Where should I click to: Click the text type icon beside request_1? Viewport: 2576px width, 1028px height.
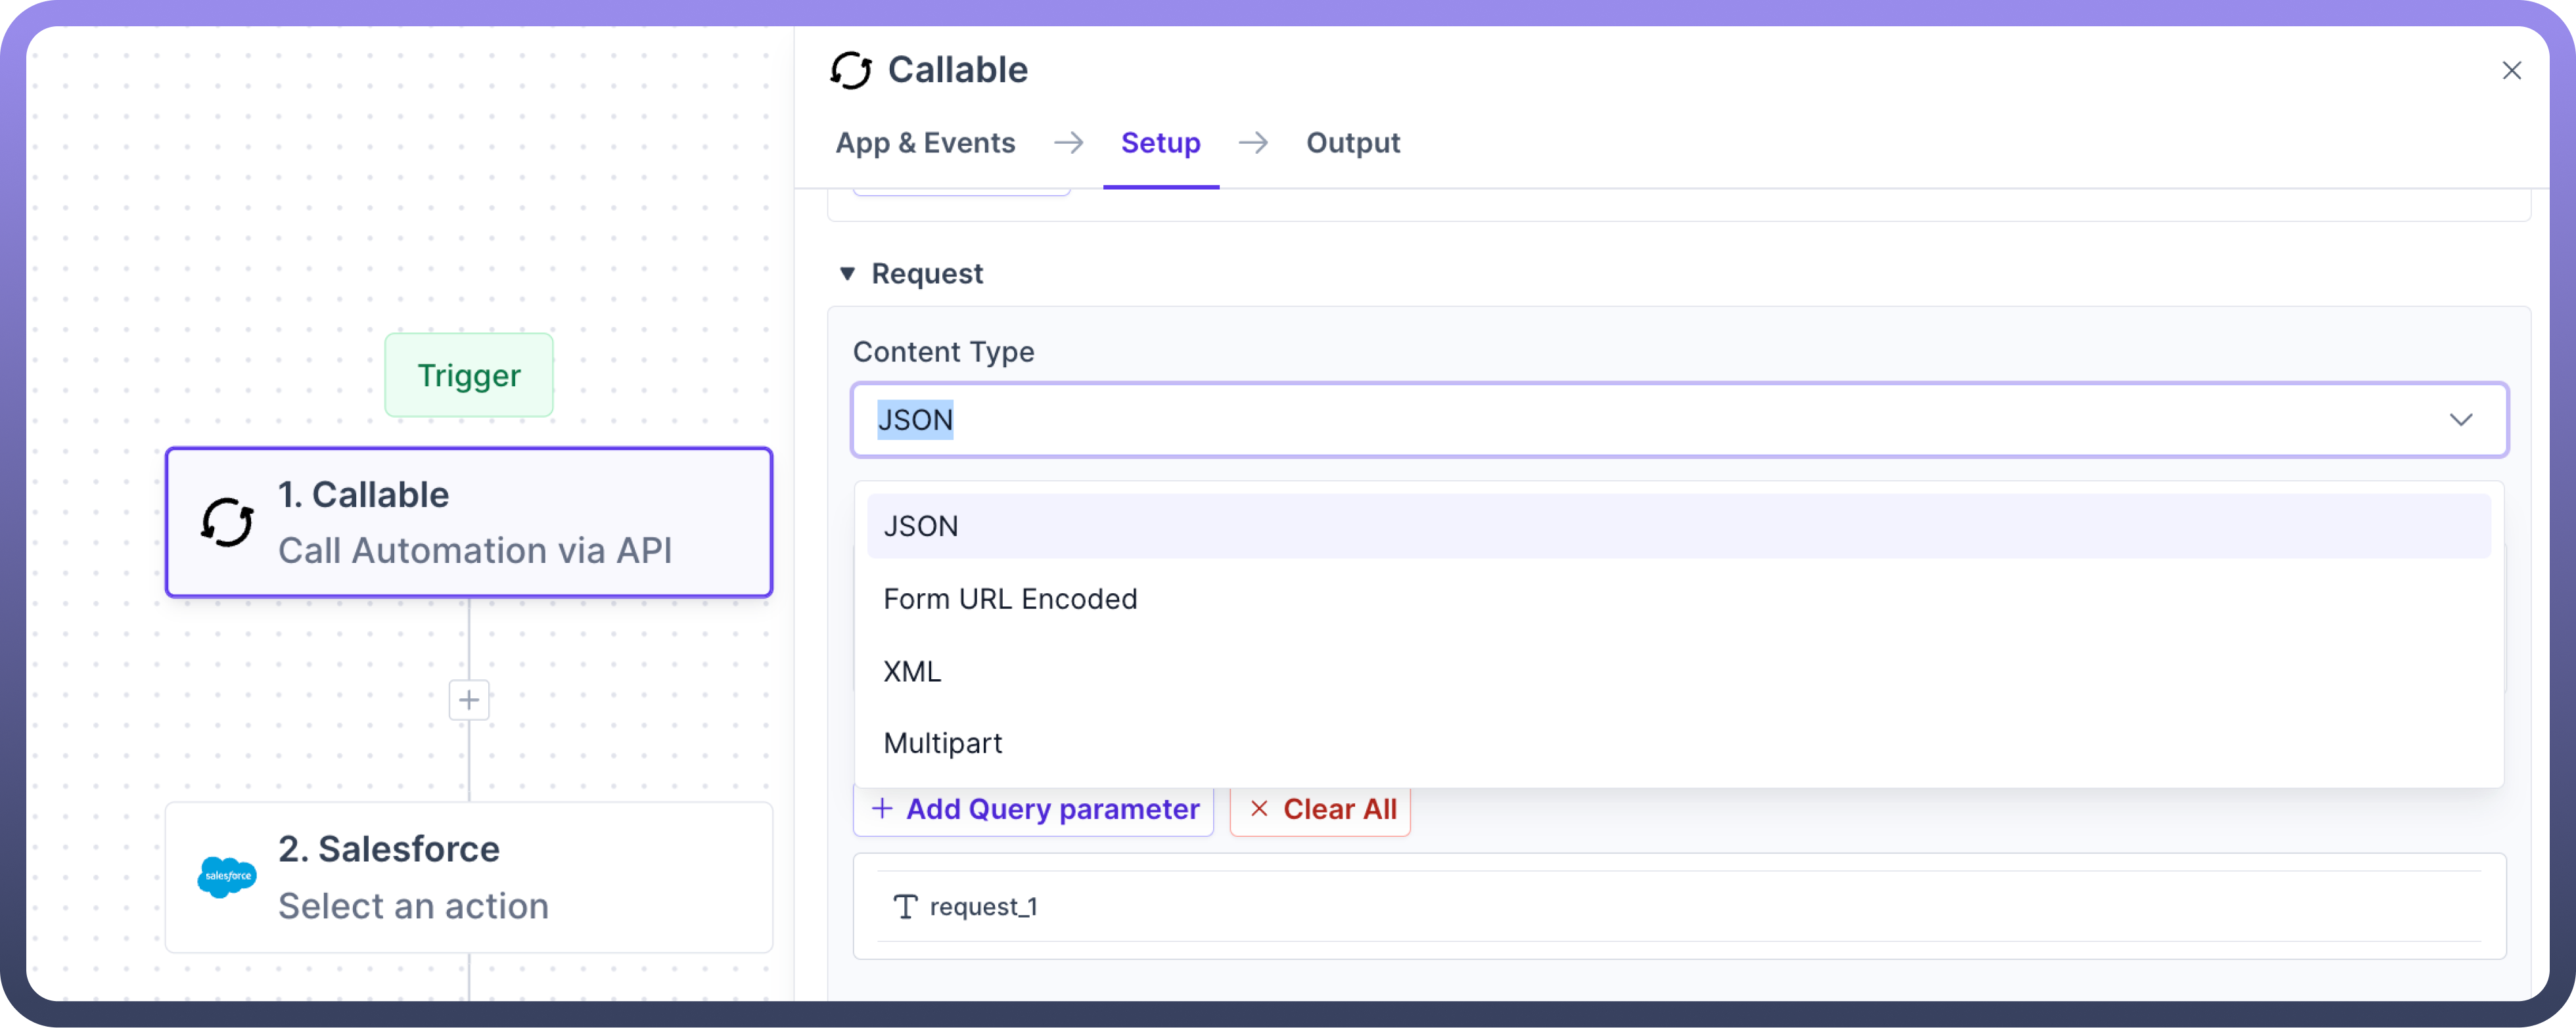pos(905,907)
